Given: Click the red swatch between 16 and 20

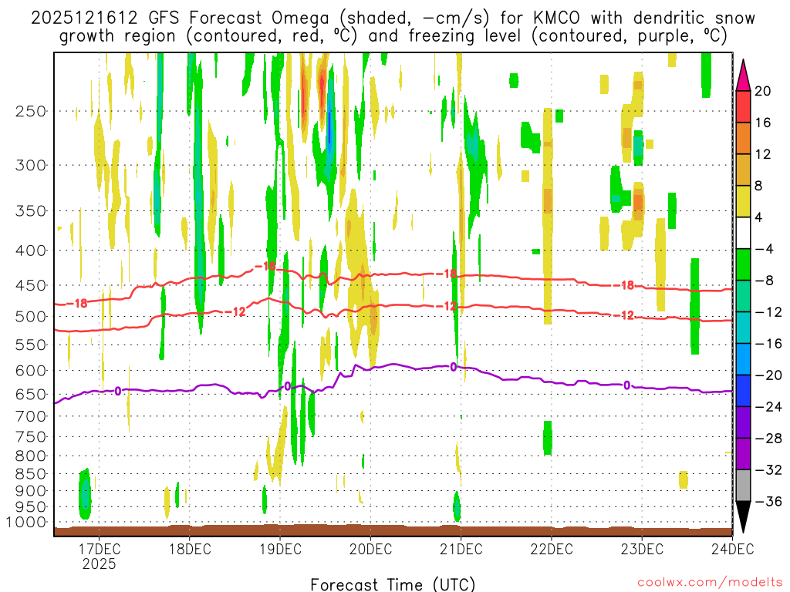Looking at the screenshot, I should point(743,106).
